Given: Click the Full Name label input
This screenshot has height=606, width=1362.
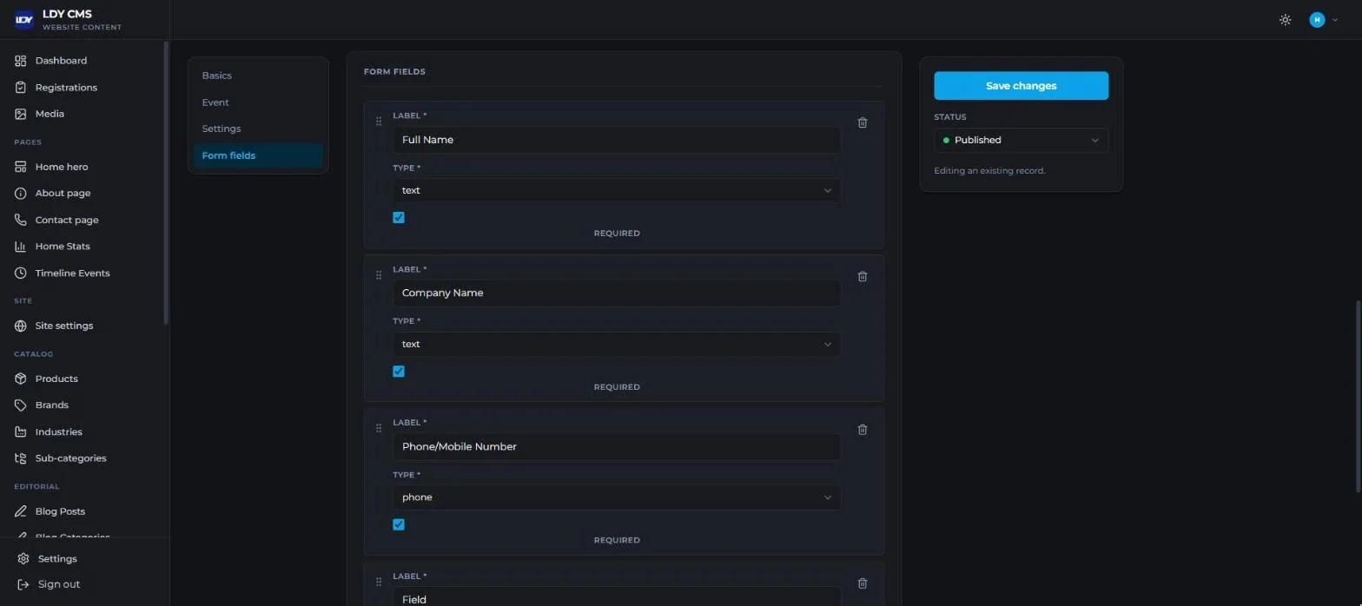Looking at the screenshot, I should coord(617,140).
